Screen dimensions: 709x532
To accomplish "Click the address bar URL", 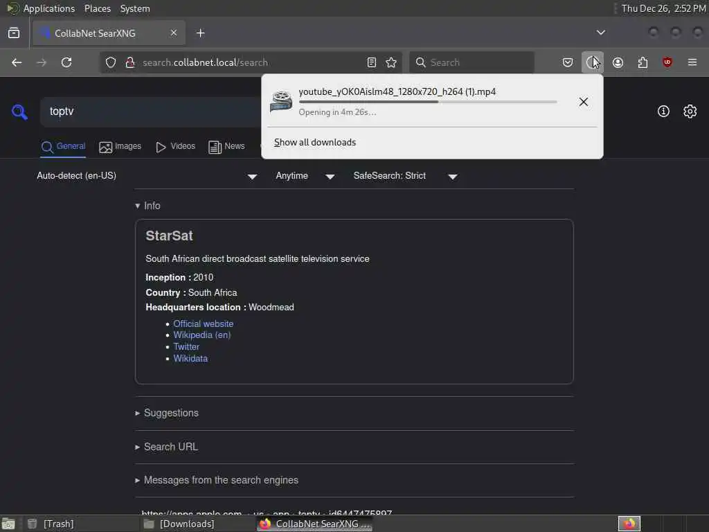I will [x=205, y=62].
